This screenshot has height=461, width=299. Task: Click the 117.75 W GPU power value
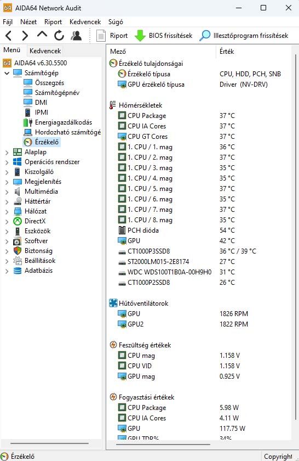(232, 429)
